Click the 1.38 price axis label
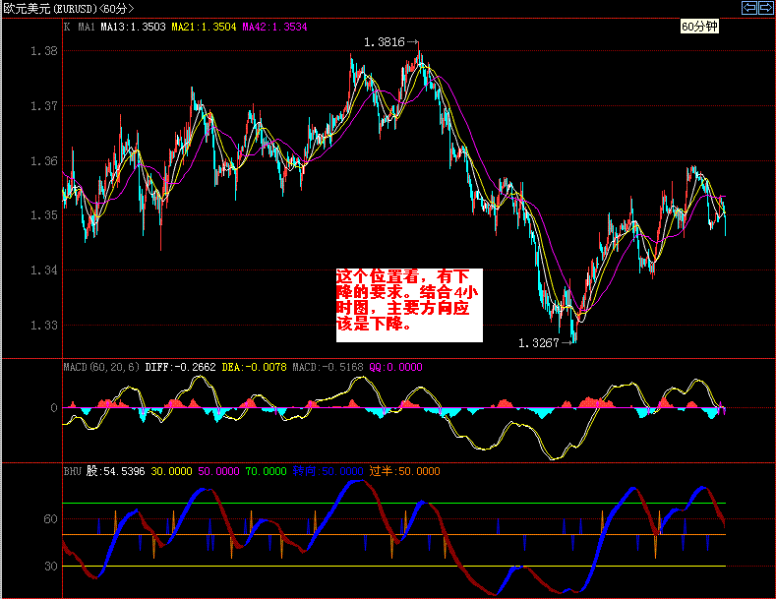776x599 pixels. coord(43,50)
